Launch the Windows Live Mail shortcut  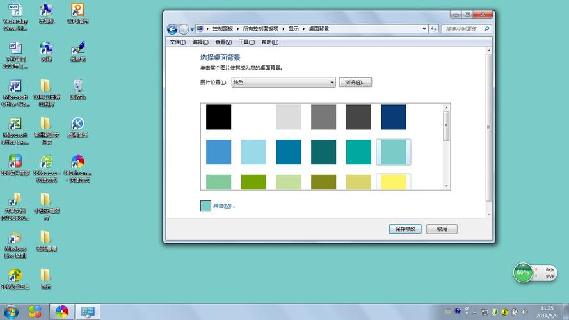15,239
